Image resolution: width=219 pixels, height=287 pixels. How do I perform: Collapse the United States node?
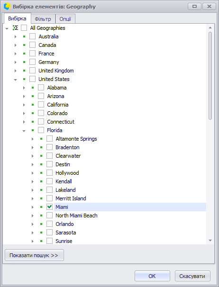(15, 80)
